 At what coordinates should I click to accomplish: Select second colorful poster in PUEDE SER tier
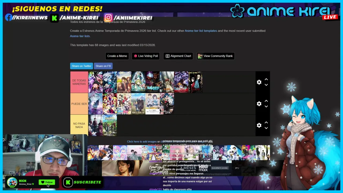tap(110, 104)
